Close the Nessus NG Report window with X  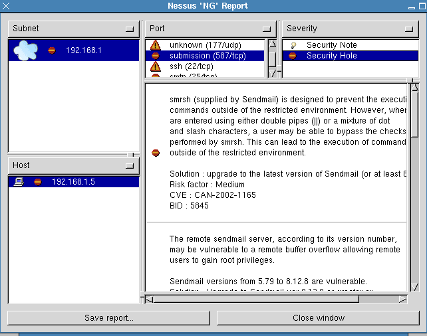6,6
